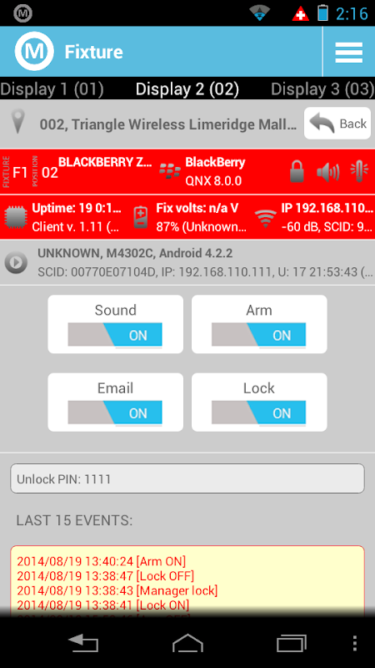
Task: Tap Android home navigation button
Action: (187, 643)
